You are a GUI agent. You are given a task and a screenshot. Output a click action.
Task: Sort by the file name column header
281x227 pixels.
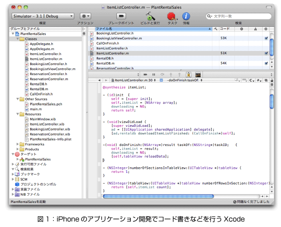pyautogui.click(x=153, y=29)
